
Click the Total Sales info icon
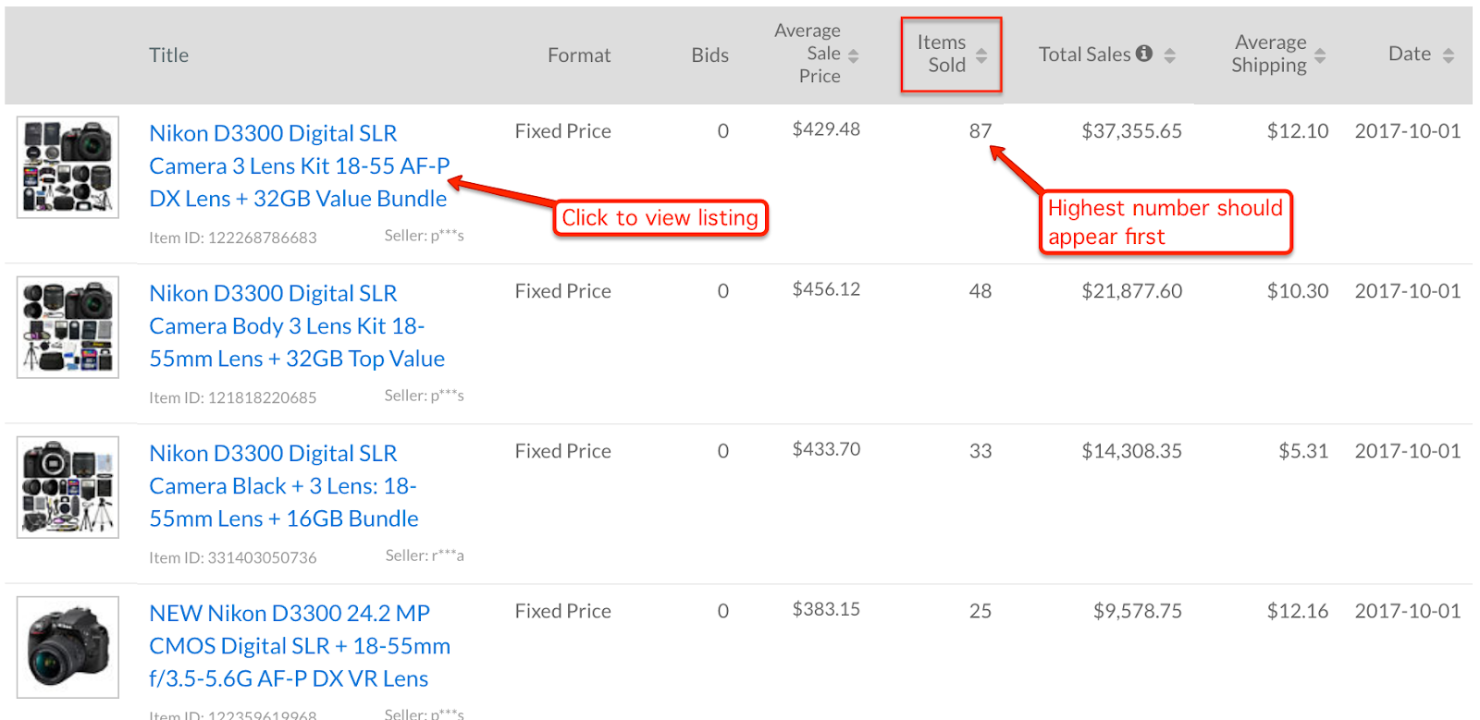tap(1144, 54)
